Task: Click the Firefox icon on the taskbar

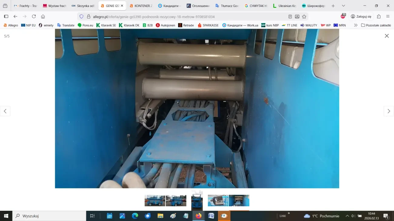Action: tap(199, 216)
